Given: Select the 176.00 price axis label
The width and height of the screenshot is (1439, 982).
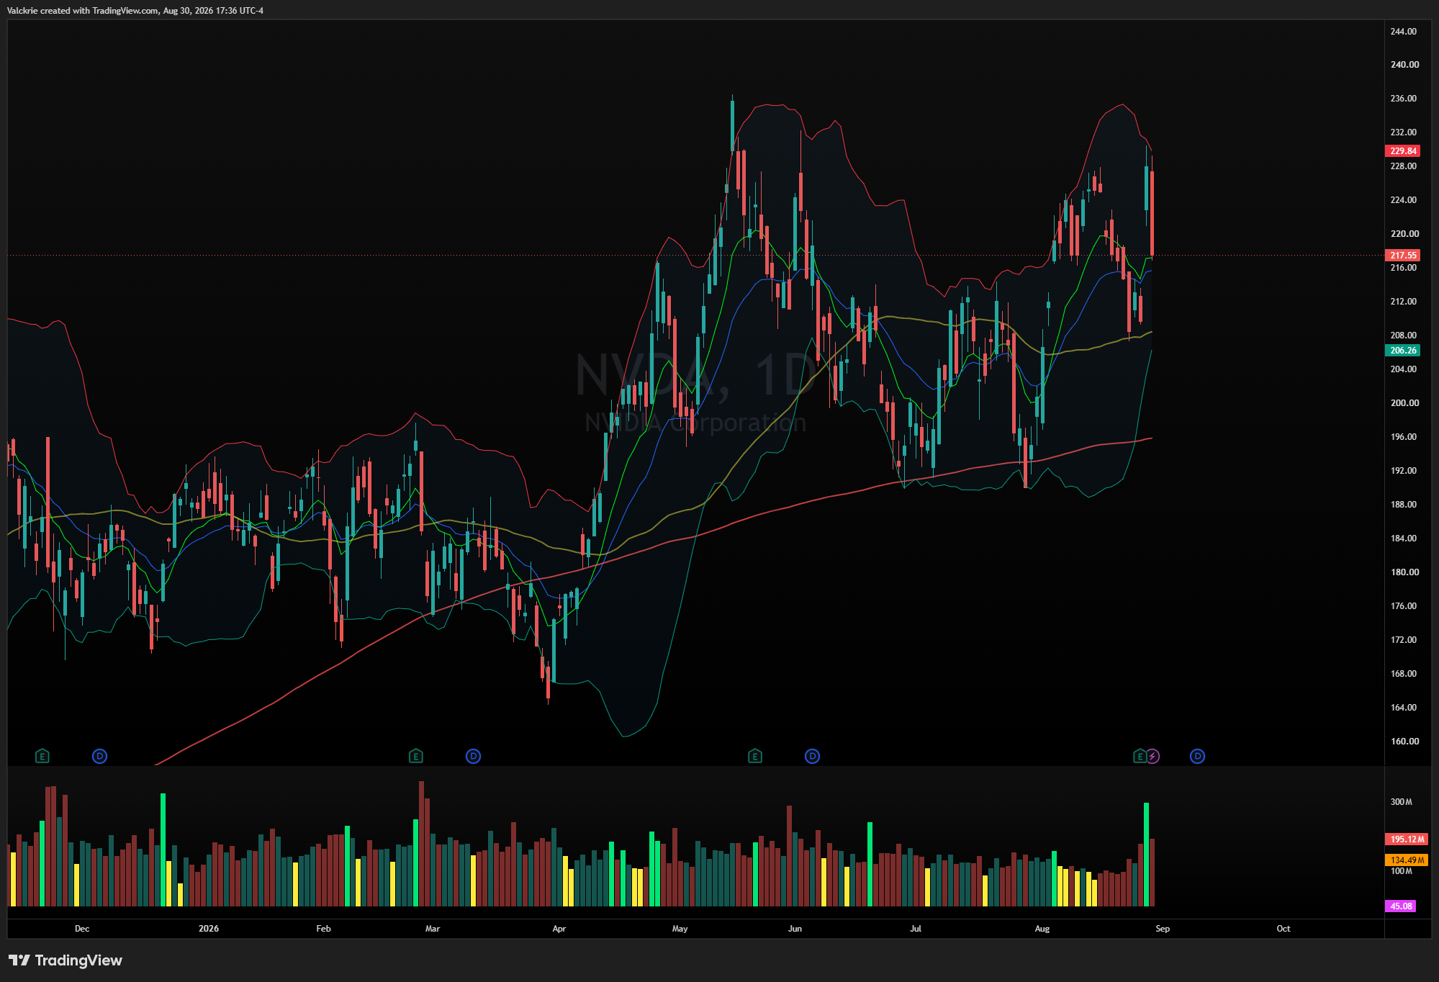Looking at the screenshot, I should point(1403,606).
